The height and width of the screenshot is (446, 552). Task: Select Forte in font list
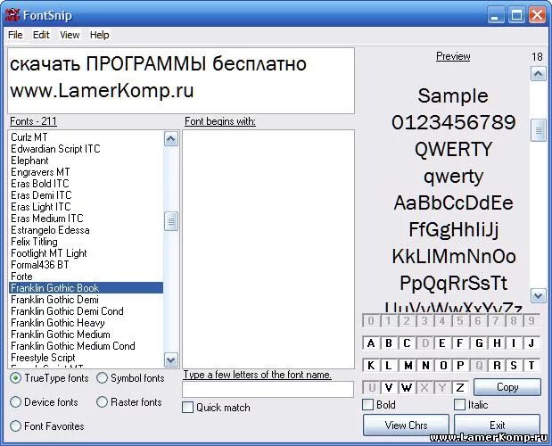pos(86,277)
